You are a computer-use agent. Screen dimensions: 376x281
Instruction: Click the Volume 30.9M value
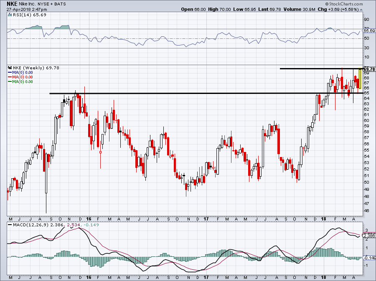point(299,9)
